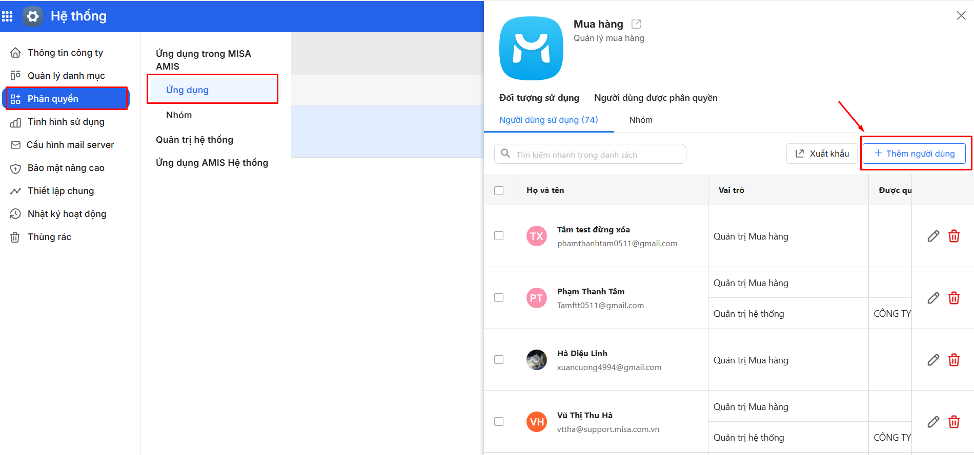Screen dimensions: 974x455
Task: Check the box for Phạm Thanh Tâm
Action: point(499,298)
